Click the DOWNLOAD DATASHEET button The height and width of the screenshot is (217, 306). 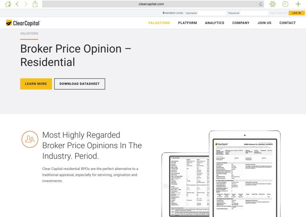coord(79,84)
